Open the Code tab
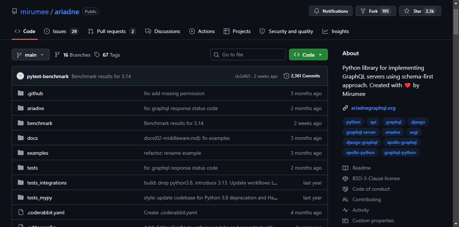The height and width of the screenshot is (227, 459). (x=25, y=31)
